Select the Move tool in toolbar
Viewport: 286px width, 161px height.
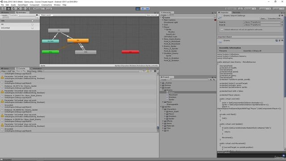click(x=8, y=8)
